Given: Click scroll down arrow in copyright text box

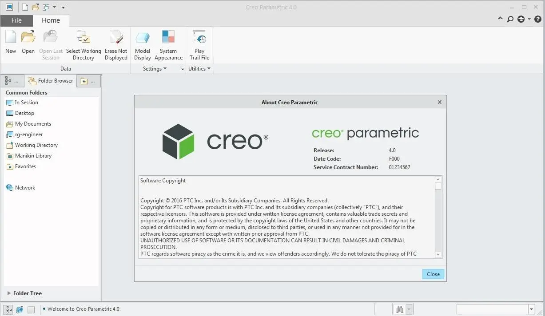Looking at the screenshot, I should click(x=438, y=254).
